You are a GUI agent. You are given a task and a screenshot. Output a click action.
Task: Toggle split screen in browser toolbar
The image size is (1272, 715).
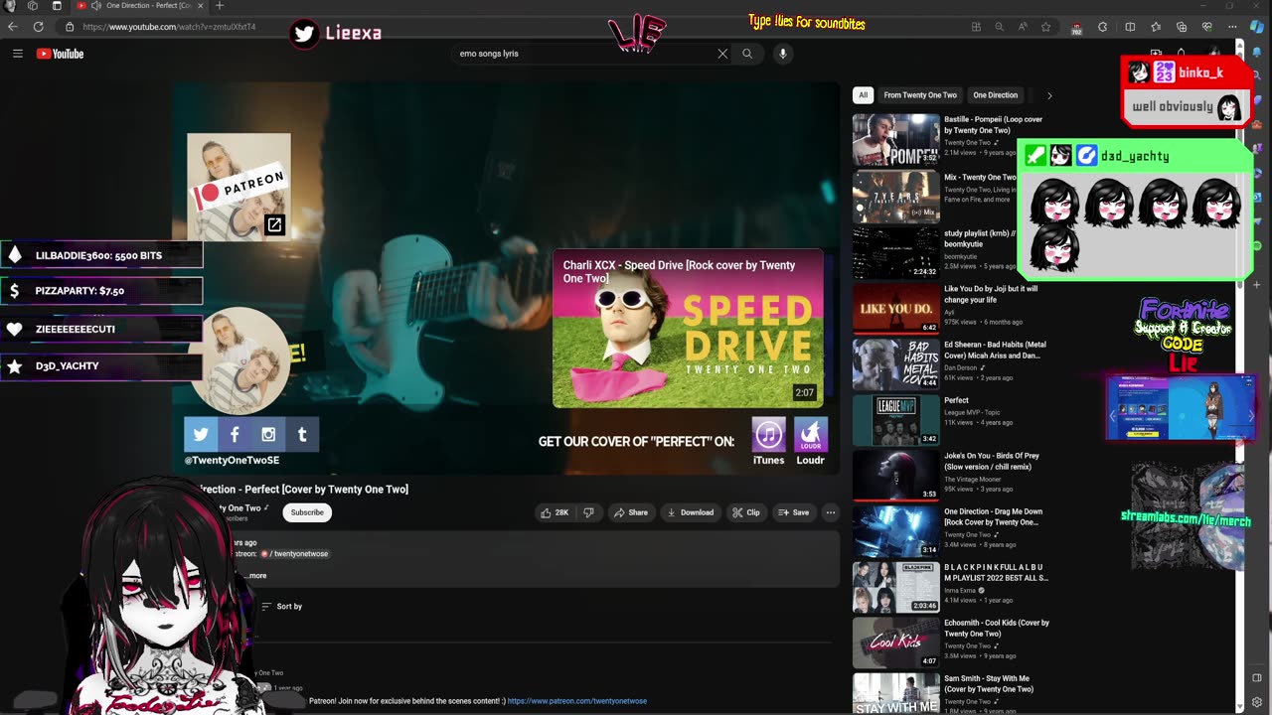pyautogui.click(x=1130, y=27)
